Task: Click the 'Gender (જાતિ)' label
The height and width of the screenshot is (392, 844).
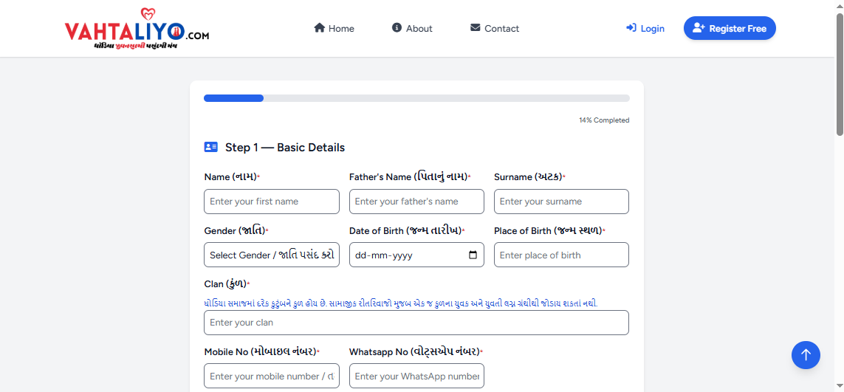Action: coord(236,230)
